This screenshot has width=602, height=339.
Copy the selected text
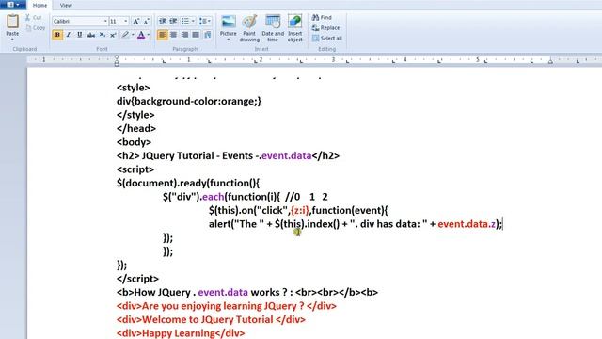click(35, 28)
